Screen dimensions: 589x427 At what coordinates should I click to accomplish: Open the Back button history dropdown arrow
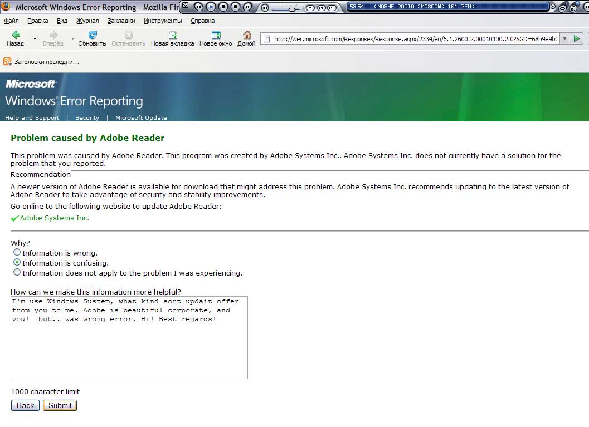[35, 38]
